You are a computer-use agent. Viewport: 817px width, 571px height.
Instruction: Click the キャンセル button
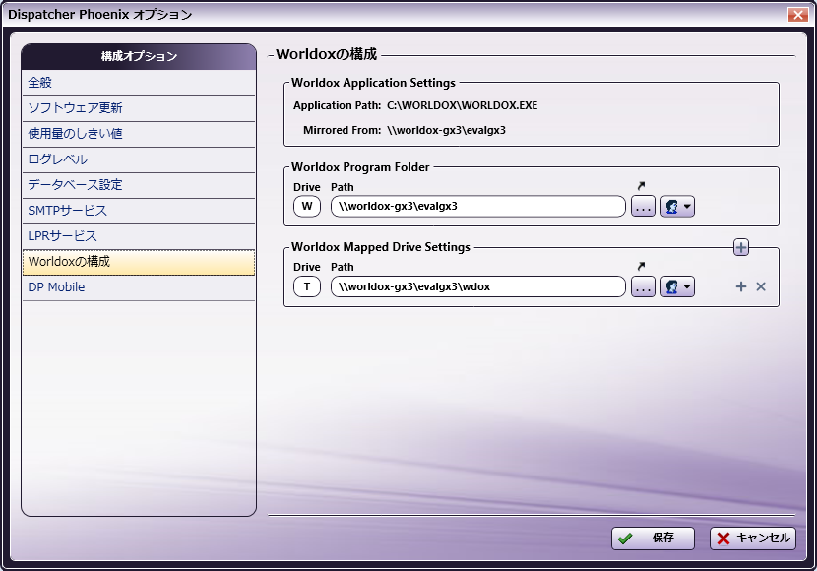(753, 539)
